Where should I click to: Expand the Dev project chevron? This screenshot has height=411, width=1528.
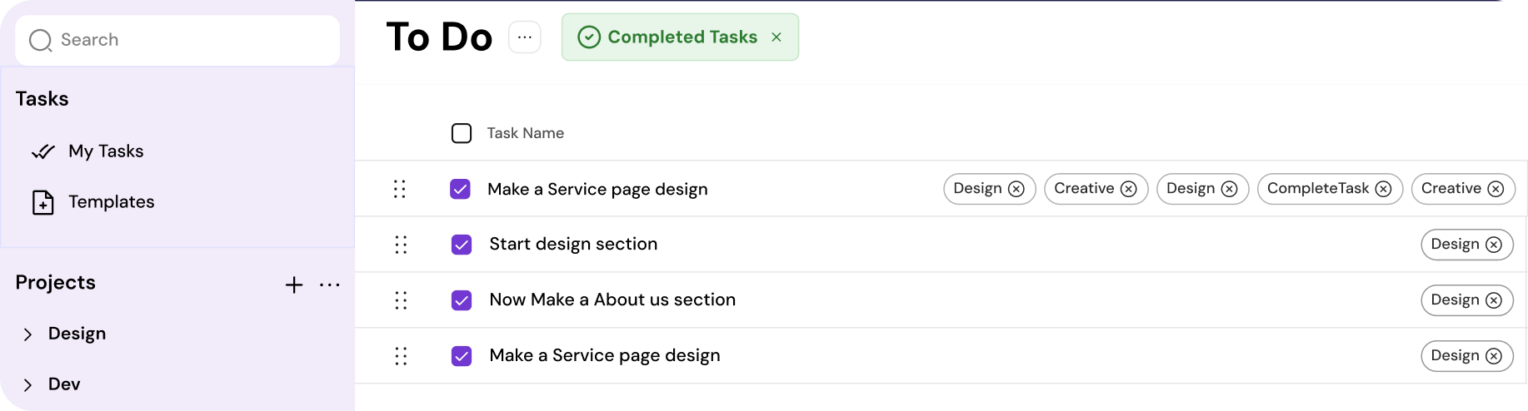(27, 385)
